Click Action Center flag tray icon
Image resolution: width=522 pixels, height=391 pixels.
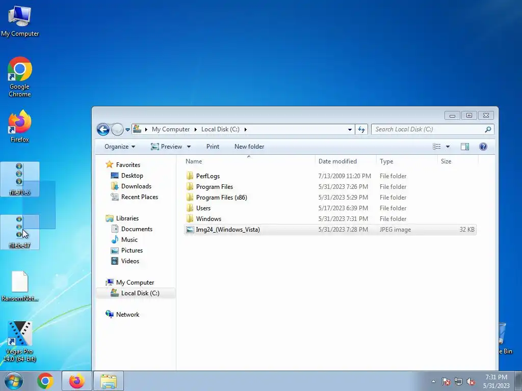pos(446,381)
